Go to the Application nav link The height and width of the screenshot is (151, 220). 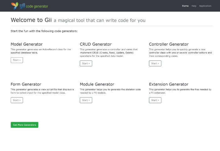[x=205, y=6]
